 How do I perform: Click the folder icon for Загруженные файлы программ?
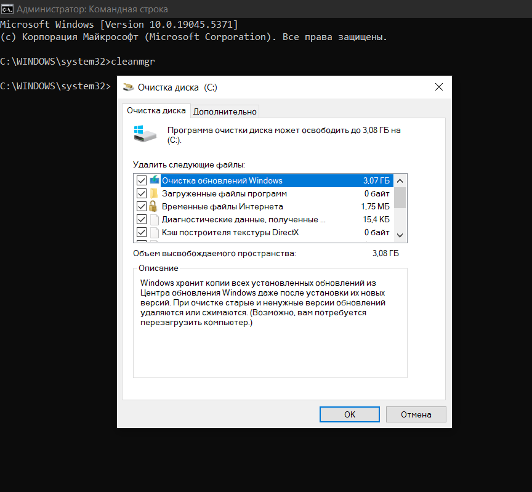click(x=155, y=193)
